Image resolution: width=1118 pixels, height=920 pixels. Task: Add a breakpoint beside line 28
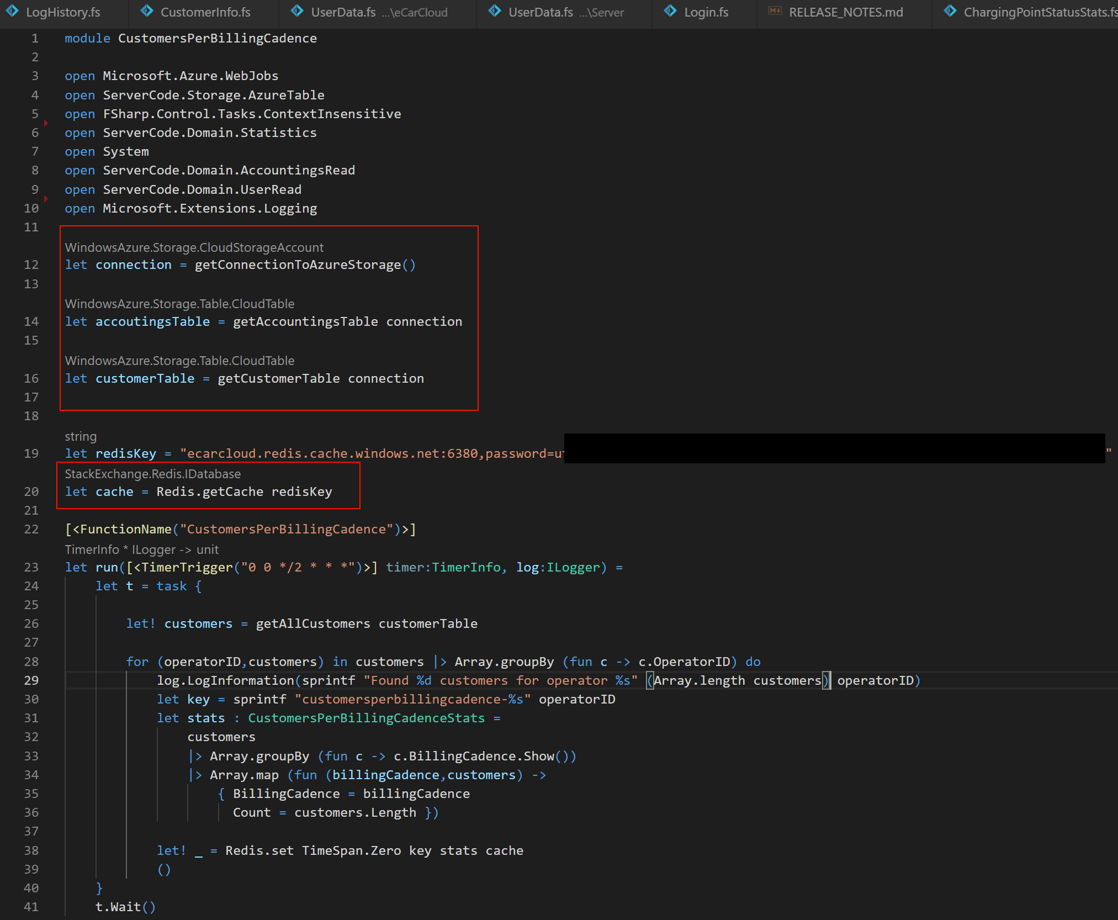click(46, 662)
